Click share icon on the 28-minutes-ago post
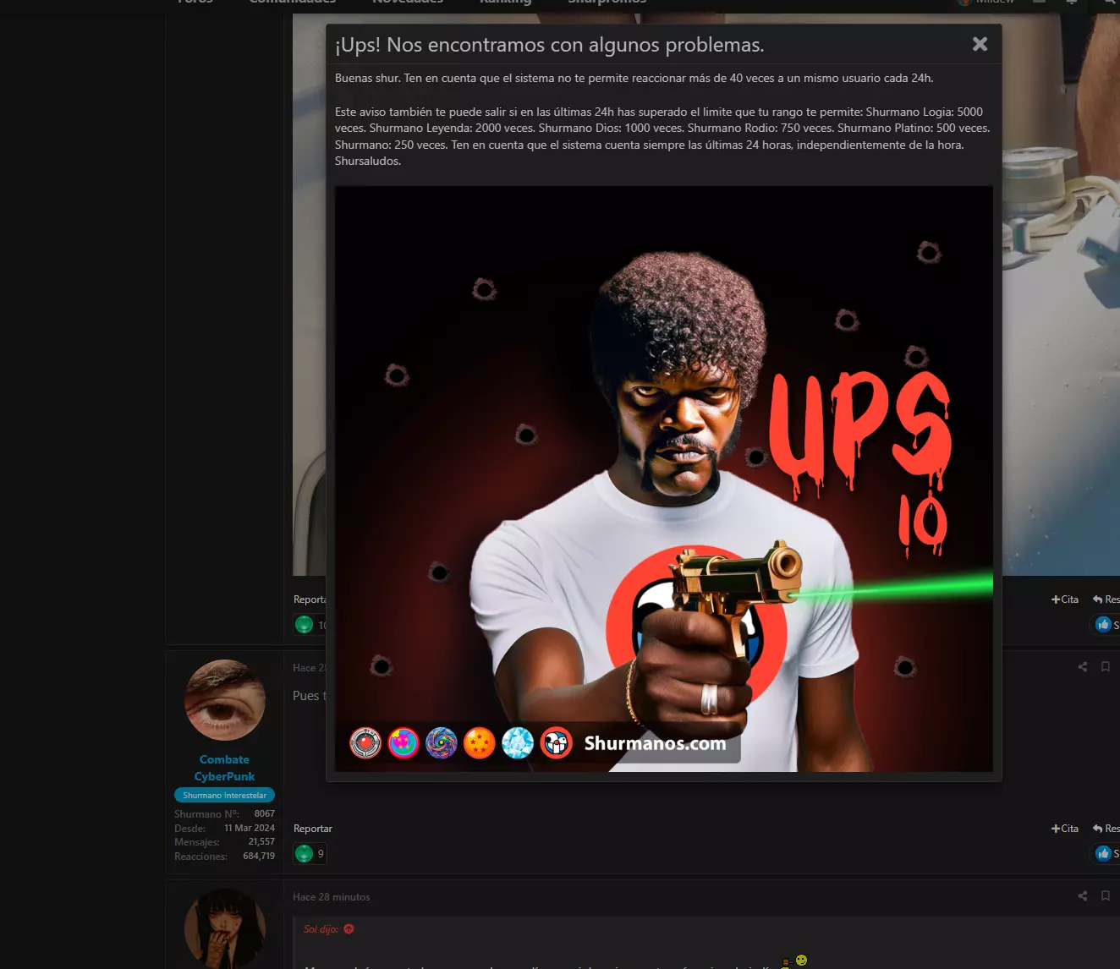The image size is (1120, 969). (x=1083, y=896)
